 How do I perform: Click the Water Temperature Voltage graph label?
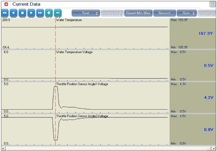pyautogui.click(x=74, y=52)
